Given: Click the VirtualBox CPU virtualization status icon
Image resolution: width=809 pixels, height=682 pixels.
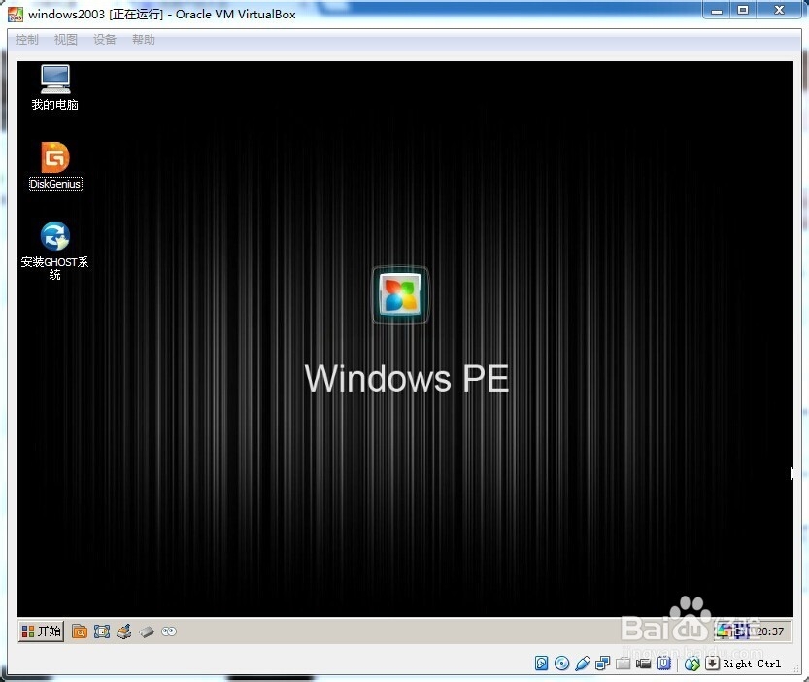Looking at the screenshot, I should pyautogui.click(x=664, y=663).
